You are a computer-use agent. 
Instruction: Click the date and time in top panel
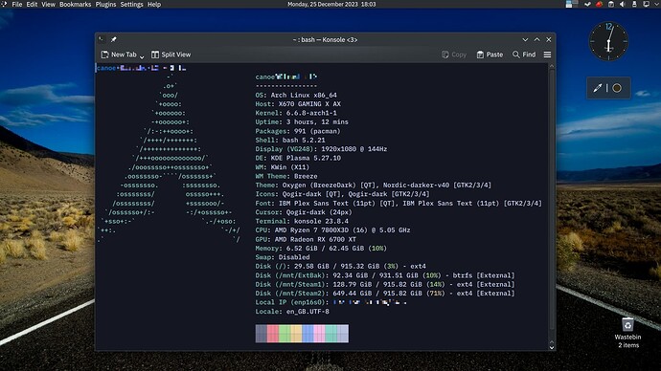pyautogui.click(x=331, y=4)
